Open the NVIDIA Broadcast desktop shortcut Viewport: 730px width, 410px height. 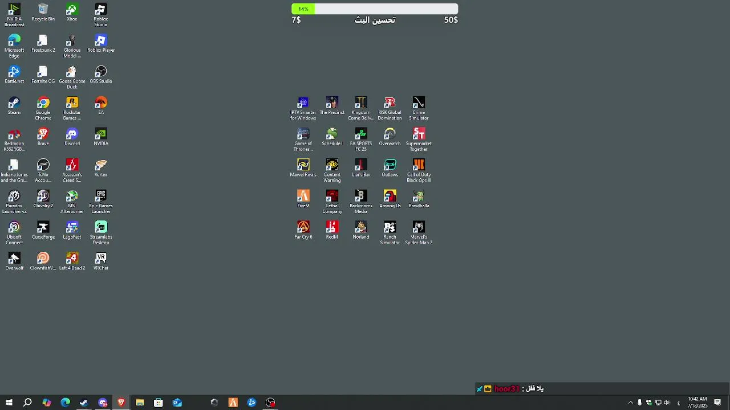coord(14,15)
